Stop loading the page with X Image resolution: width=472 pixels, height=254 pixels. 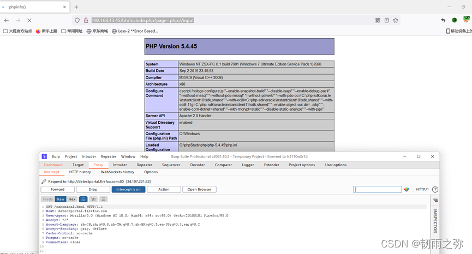click(29, 21)
